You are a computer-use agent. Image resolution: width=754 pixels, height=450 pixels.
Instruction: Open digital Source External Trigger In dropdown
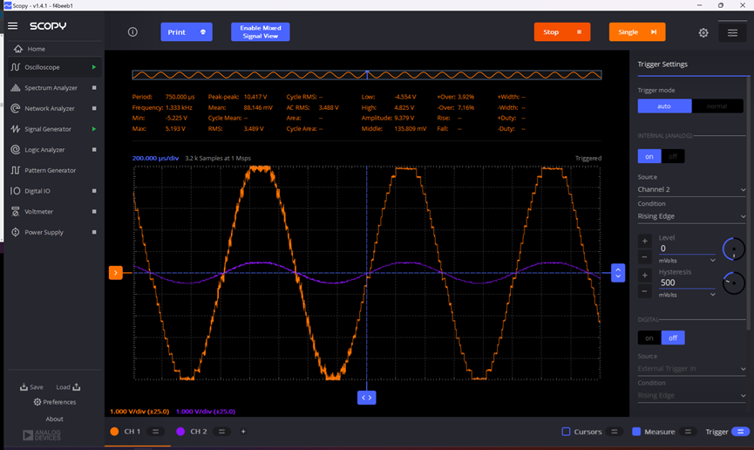691,369
